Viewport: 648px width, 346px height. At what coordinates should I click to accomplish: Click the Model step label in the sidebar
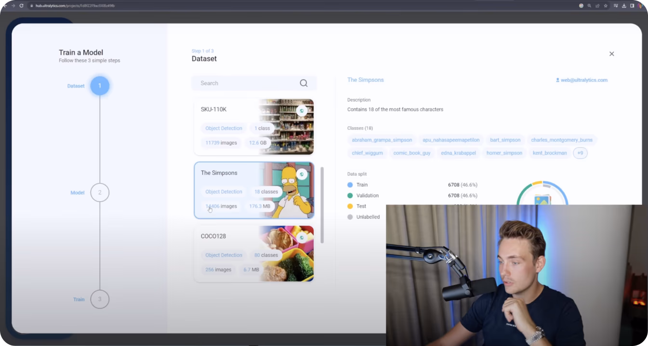78,192
